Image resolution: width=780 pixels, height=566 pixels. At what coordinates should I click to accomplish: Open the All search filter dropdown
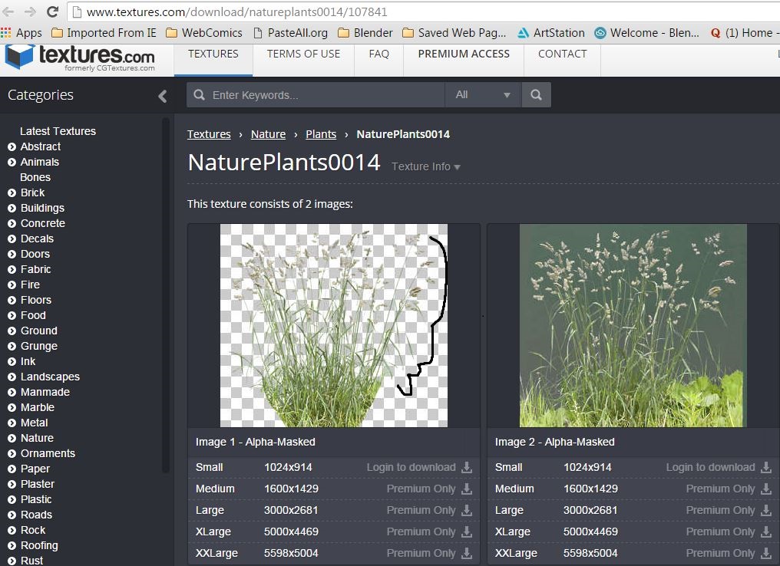click(483, 95)
